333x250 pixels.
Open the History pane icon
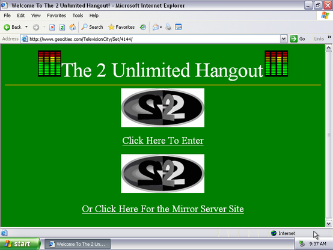[143, 27]
